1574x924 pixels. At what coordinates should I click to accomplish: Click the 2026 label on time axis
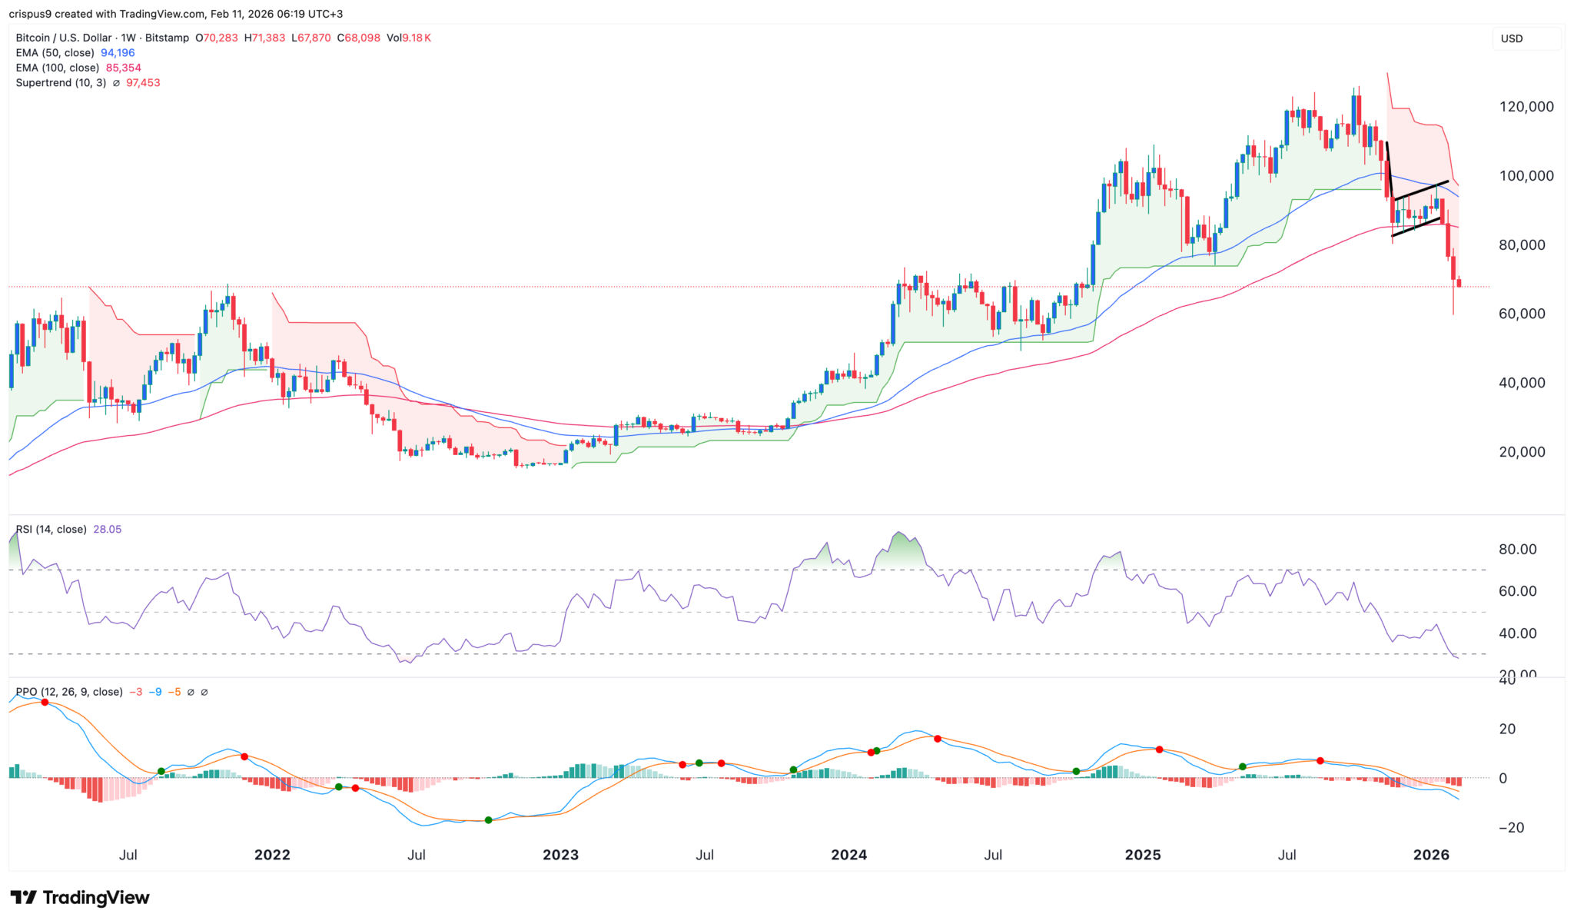(1431, 855)
